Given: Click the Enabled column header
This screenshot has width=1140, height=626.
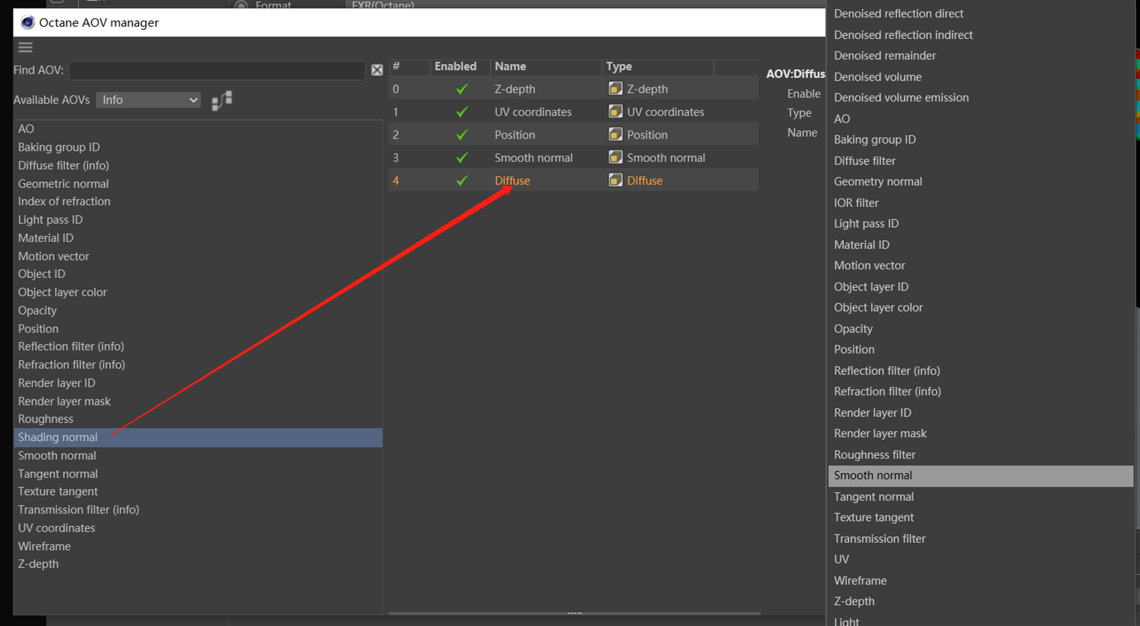Looking at the screenshot, I should [460, 67].
